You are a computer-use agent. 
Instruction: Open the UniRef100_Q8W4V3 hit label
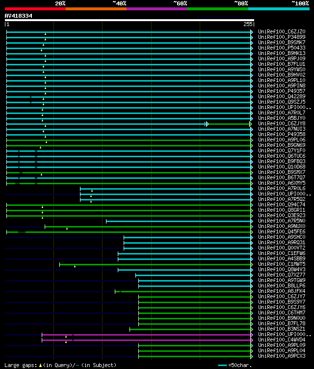click(282, 270)
